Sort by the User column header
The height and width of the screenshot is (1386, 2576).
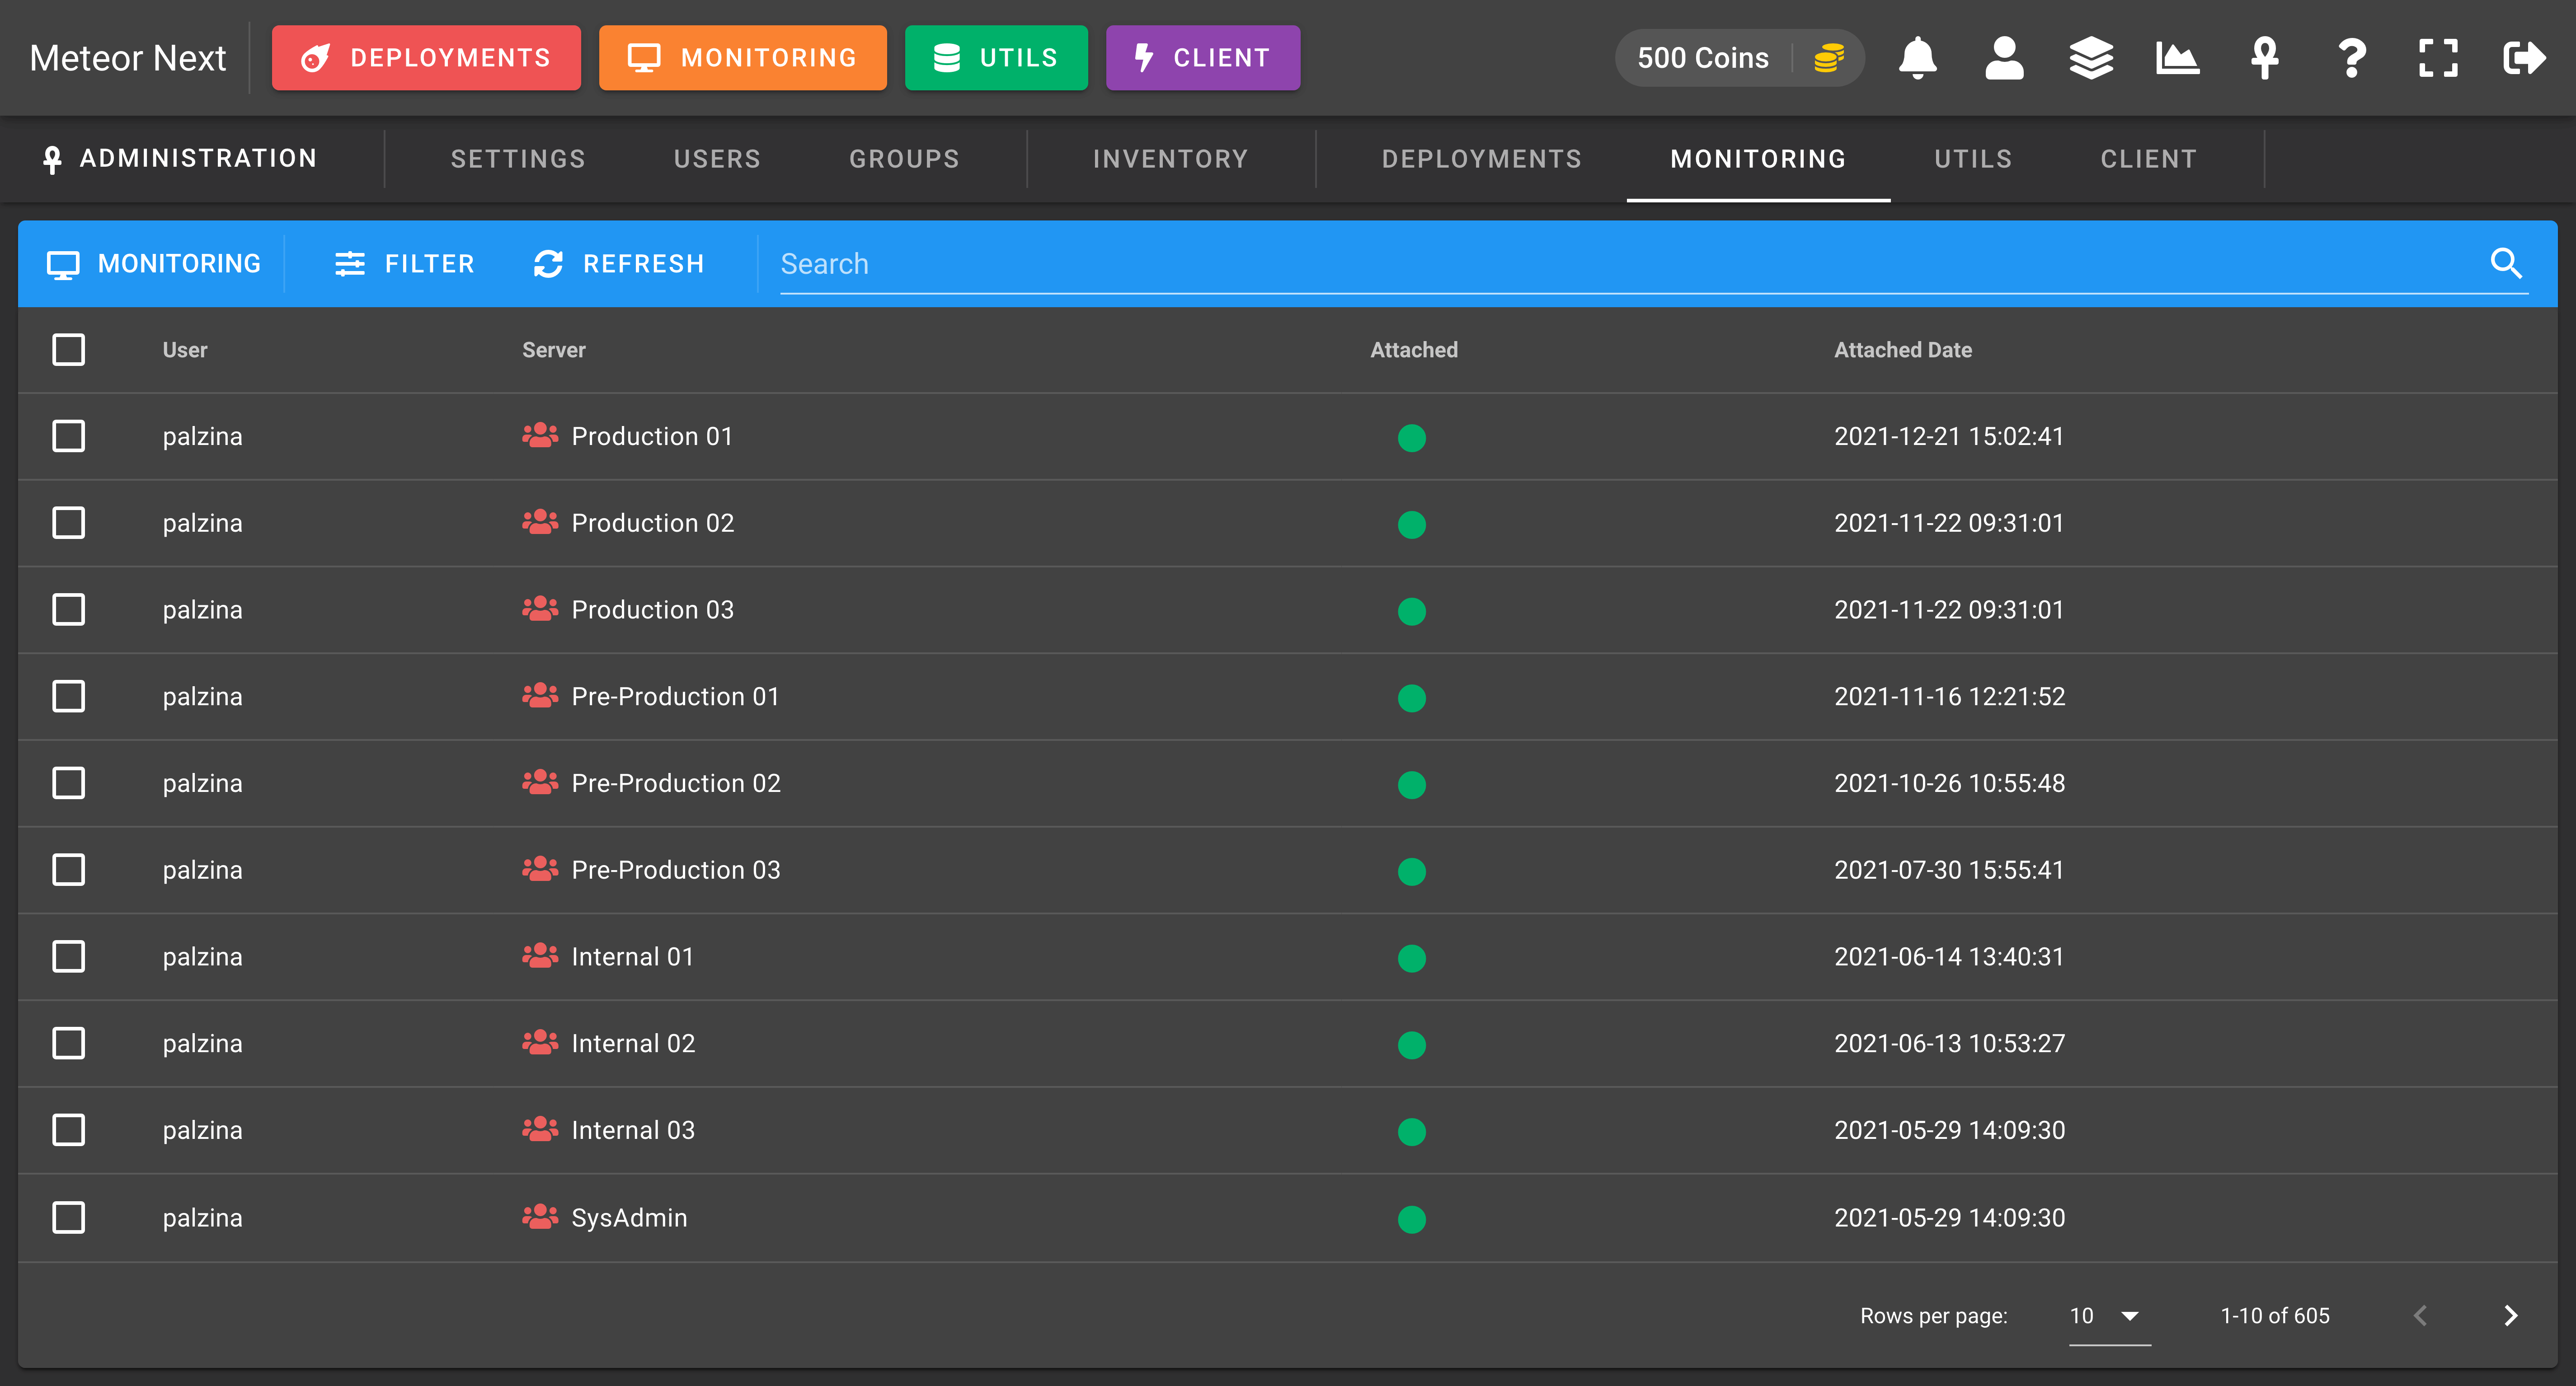point(185,350)
